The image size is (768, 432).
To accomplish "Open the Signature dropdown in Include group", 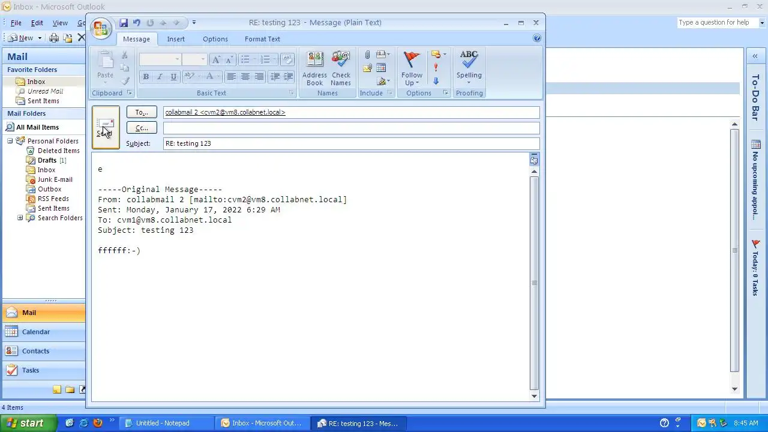I will click(x=383, y=81).
